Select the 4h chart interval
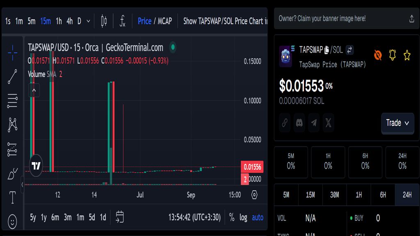The image size is (420, 236). click(70, 21)
